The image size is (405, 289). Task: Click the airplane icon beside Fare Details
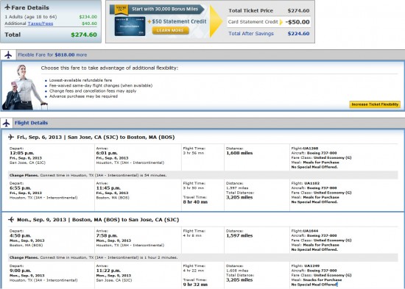[7, 7]
